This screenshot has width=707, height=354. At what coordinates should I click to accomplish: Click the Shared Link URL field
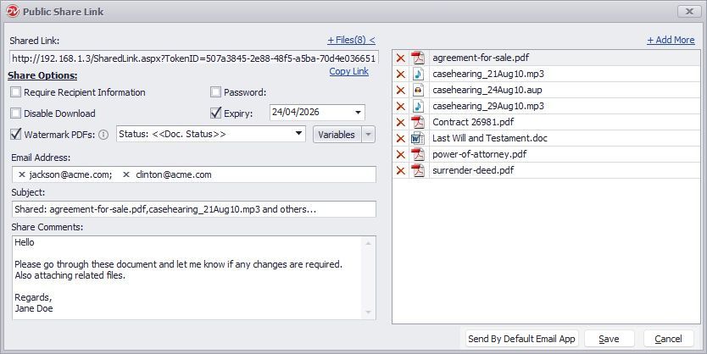point(194,58)
